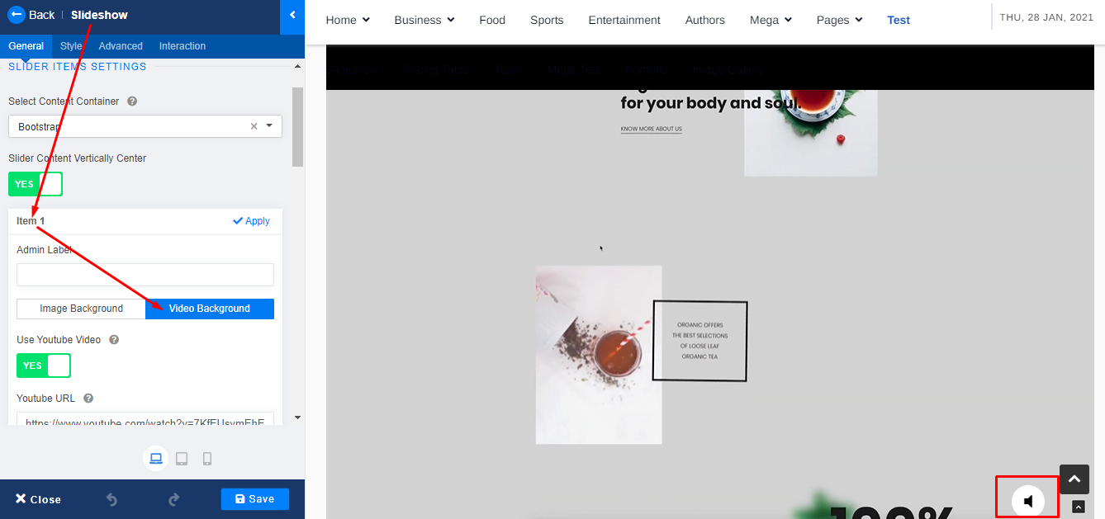The image size is (1105, 519).
Task: Expand the Mega menu dropdown
Action: (x=771, y=20)
